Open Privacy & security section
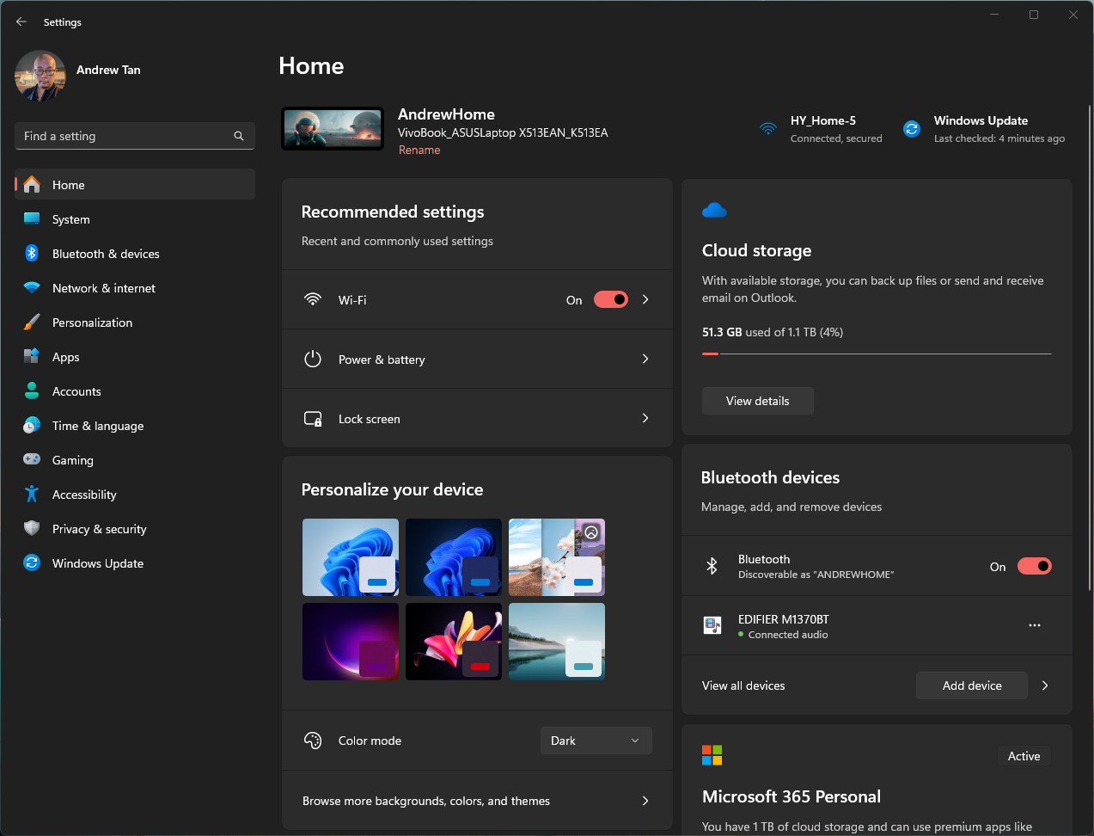 pos(99,529)
